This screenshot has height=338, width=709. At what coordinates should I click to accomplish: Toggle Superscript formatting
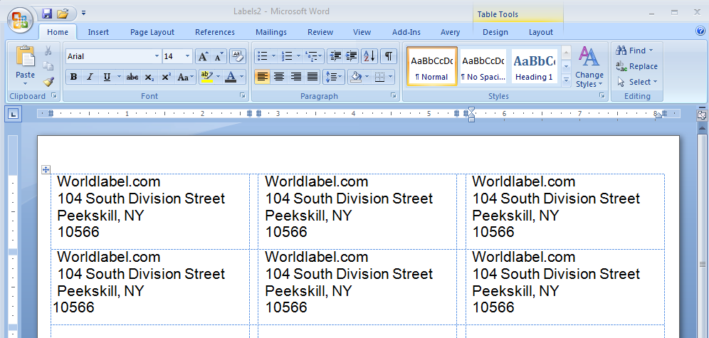(166, 77)
